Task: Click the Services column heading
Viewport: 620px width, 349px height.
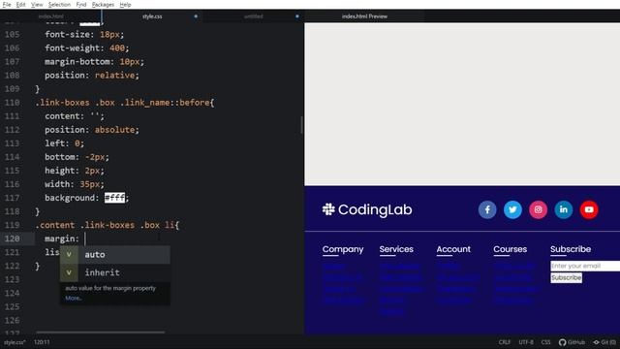Action: click(x=396, y=249)
